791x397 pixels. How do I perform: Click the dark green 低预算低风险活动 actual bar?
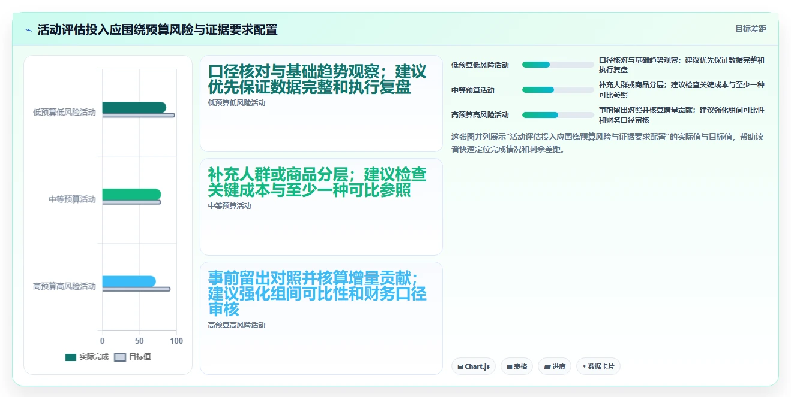click(134, 107)
